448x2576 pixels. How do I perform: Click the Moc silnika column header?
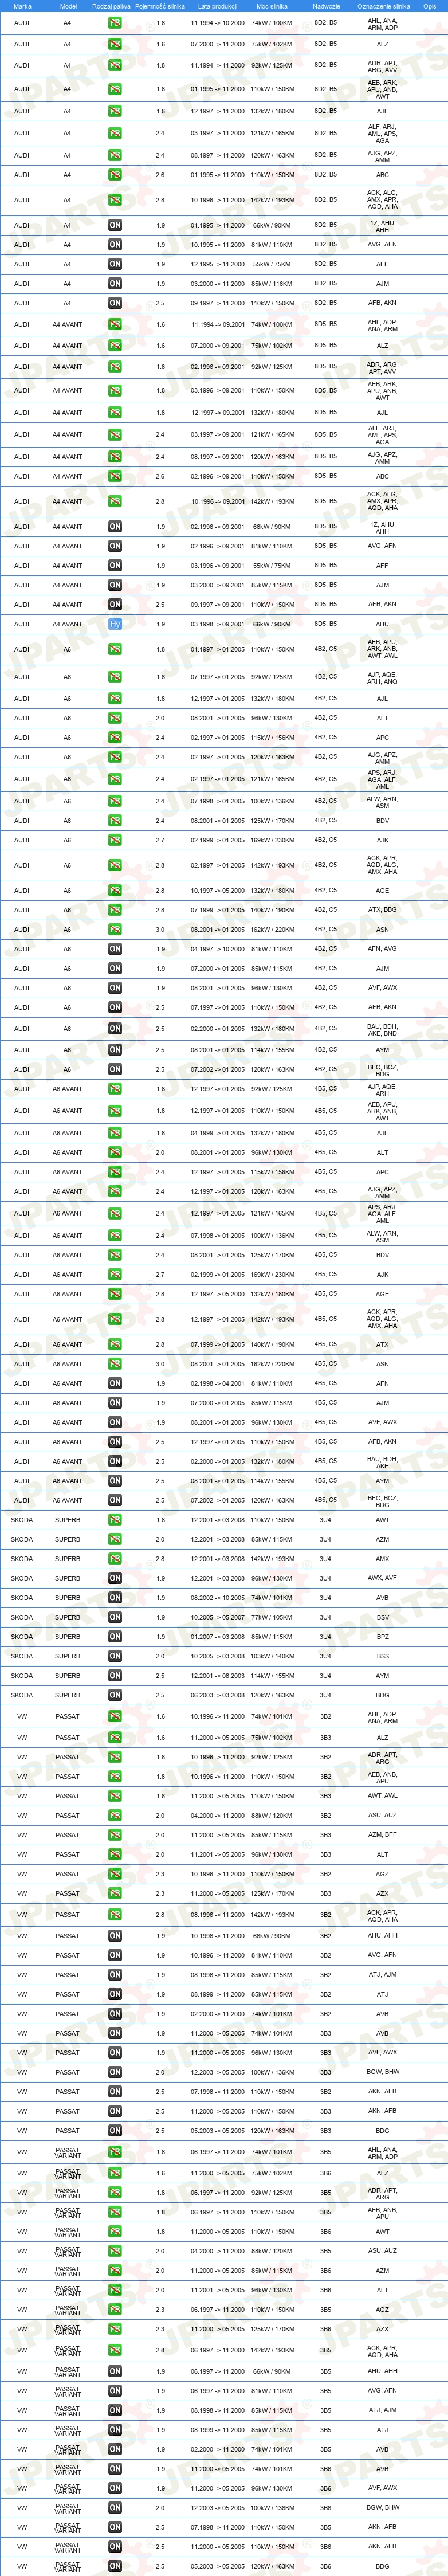[x=271, y=6]
